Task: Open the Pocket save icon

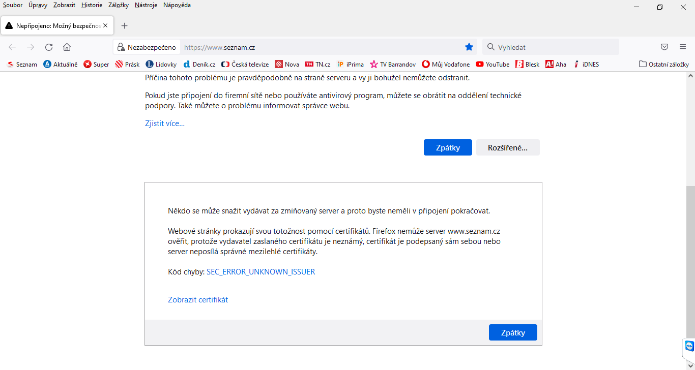Action: pos(664,47)
